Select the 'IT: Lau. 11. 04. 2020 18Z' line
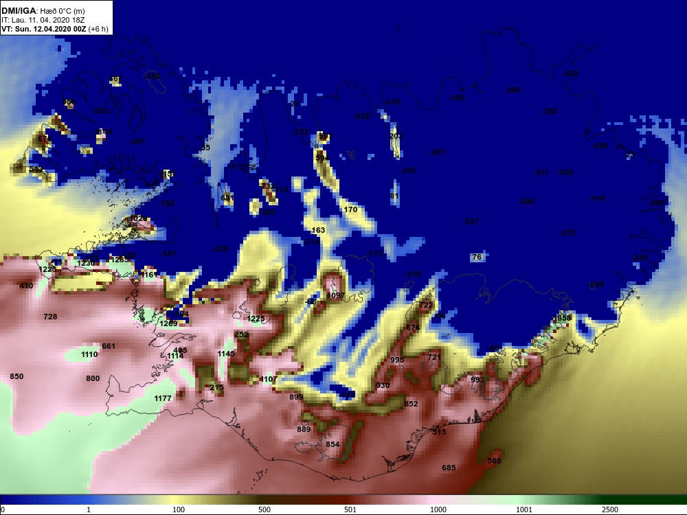This screenshot has height=515, width=687. click(x=43, y=20)
